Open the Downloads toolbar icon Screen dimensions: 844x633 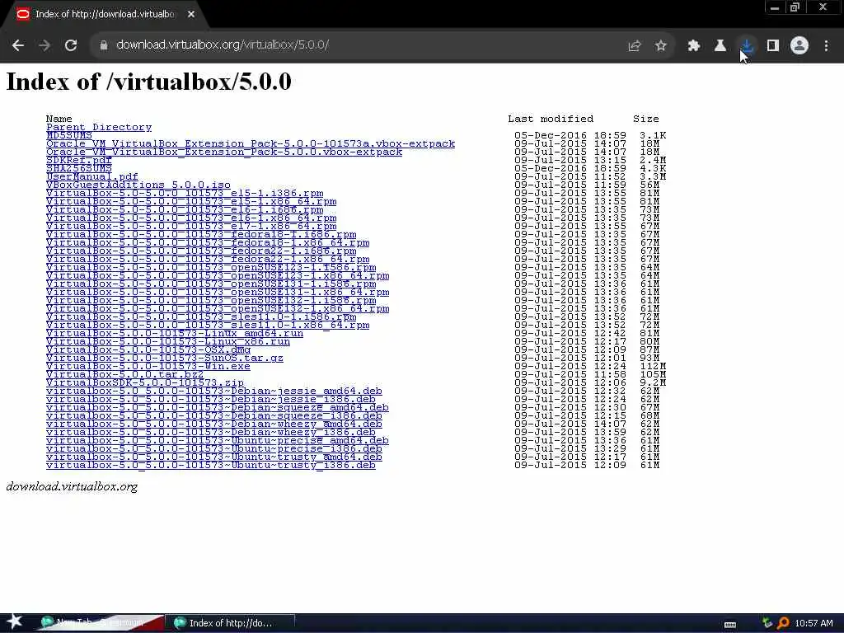(x=747, y=46)
